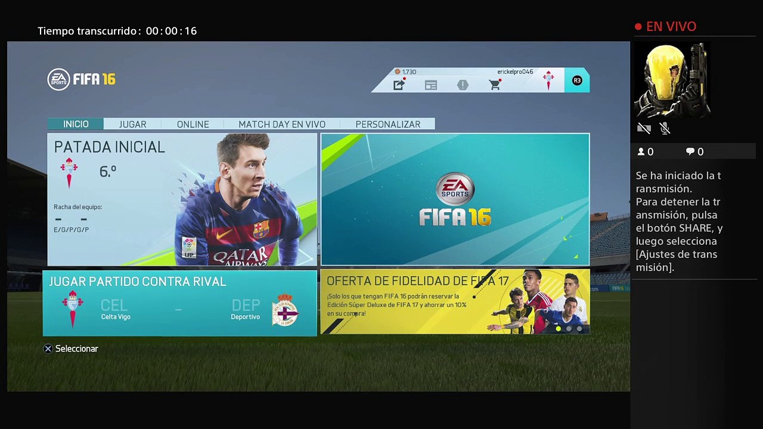This screenshot has width=763, height=429.
Task: Click the alert exclamation icon in the top bar
Action: pyautogui.click(x=463, y=85)
